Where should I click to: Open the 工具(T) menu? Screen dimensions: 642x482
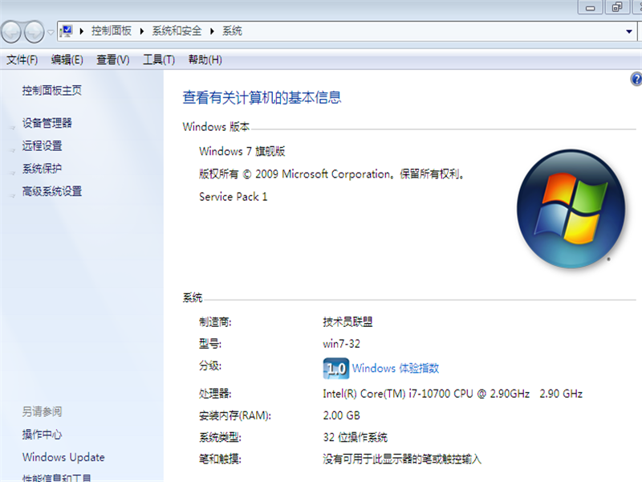(x=158, y=59)
